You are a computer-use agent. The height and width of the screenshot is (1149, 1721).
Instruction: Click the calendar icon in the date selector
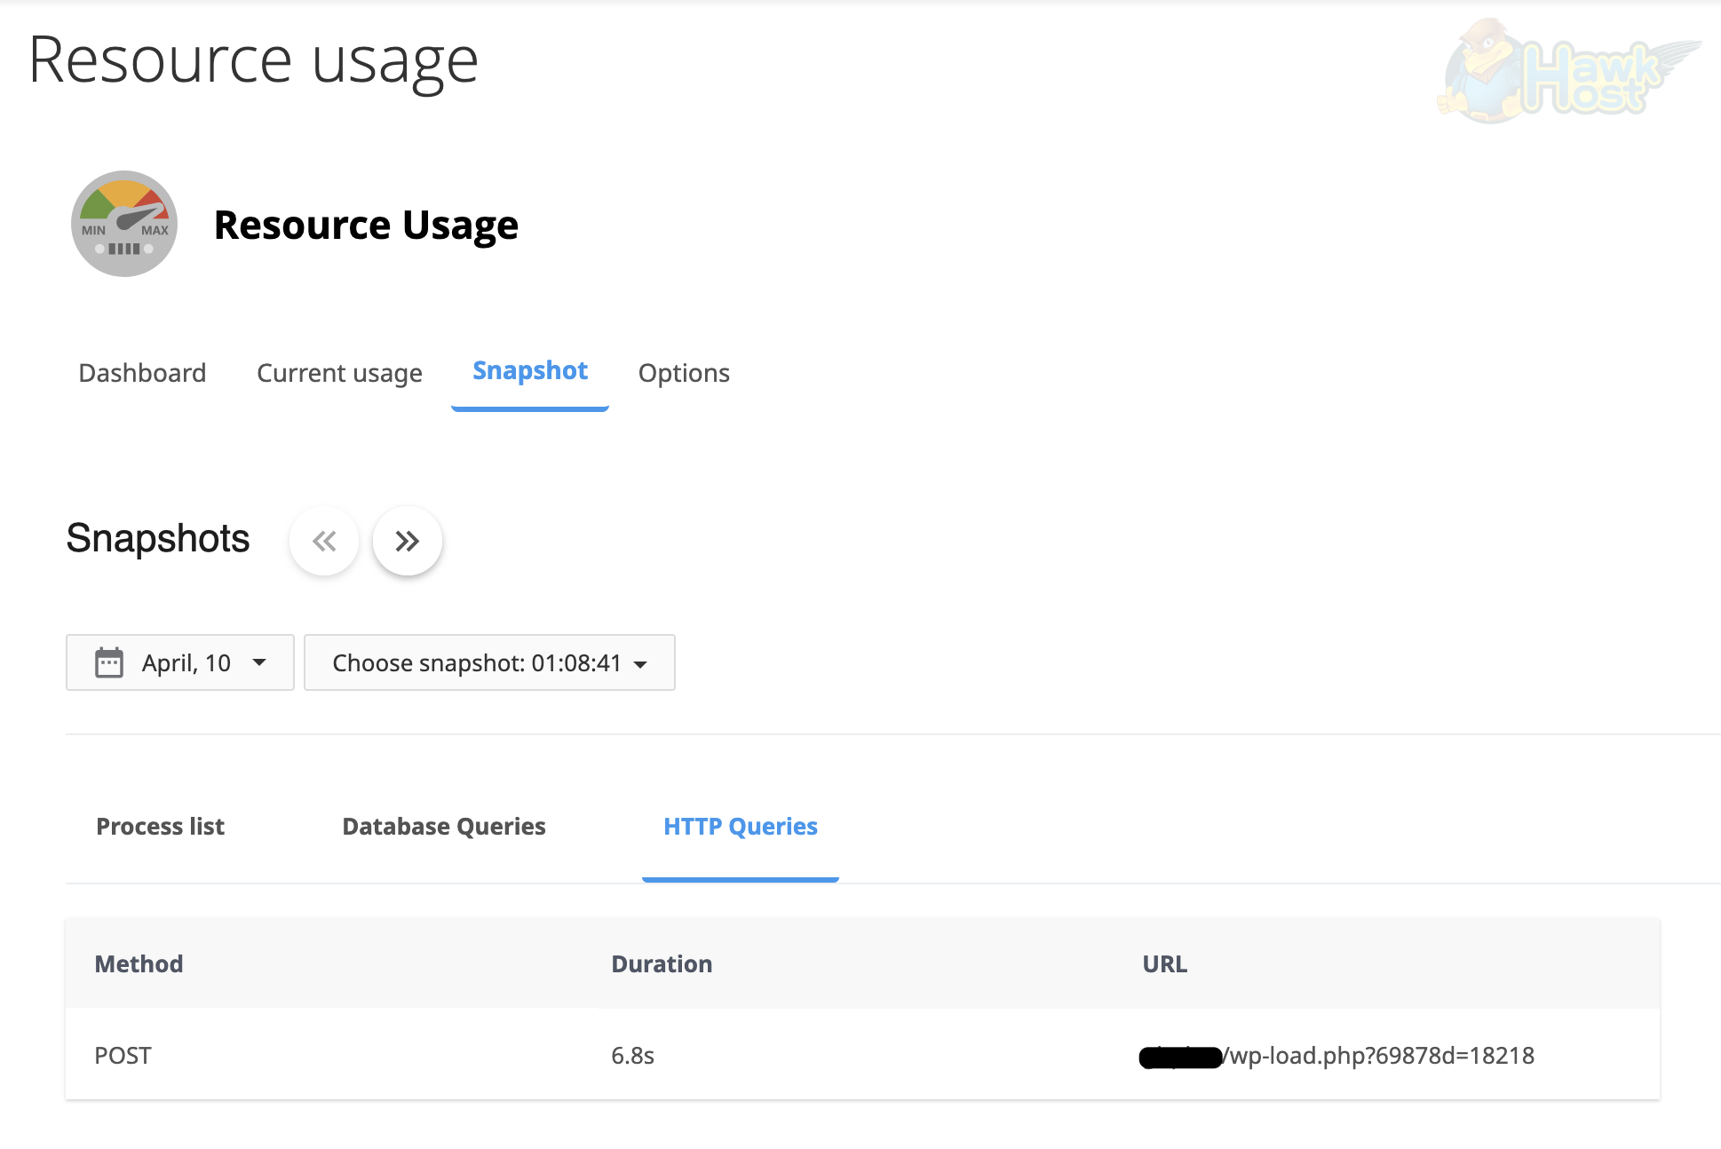[x=108, y=662]
